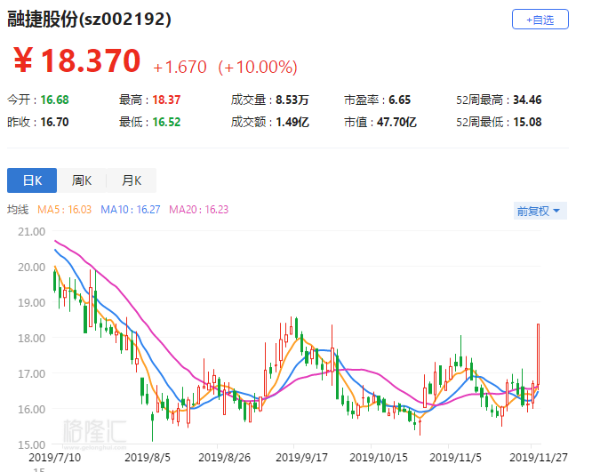Click the 16.00 price axis label

(31, 409)
